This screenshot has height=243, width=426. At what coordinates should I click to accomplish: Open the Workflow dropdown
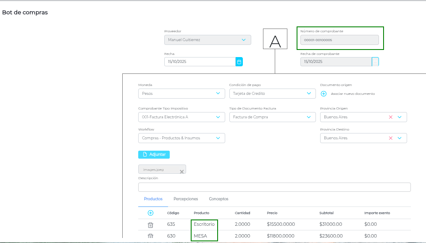pyautogui.click(x=181, y=138)
